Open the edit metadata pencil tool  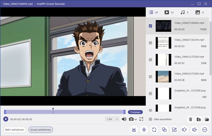tap(174, 130)
